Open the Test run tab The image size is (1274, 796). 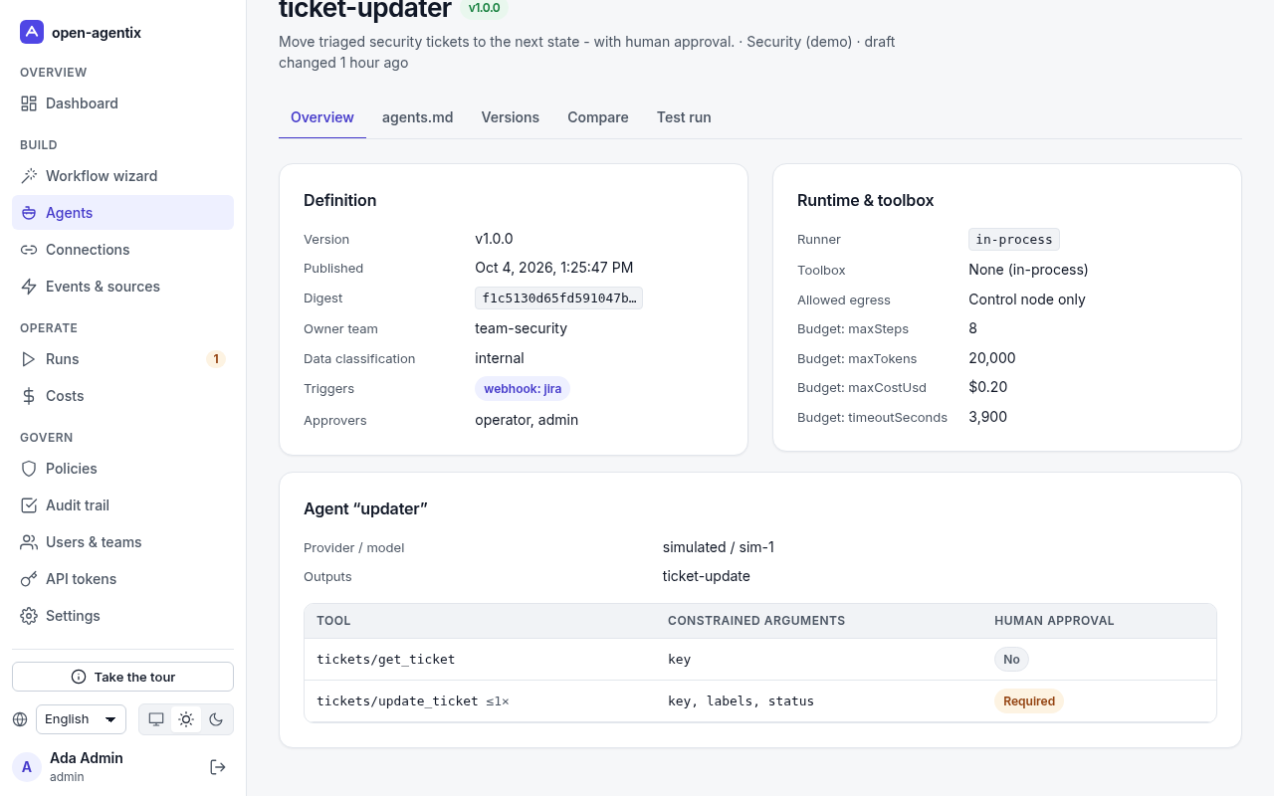point(684,117)
